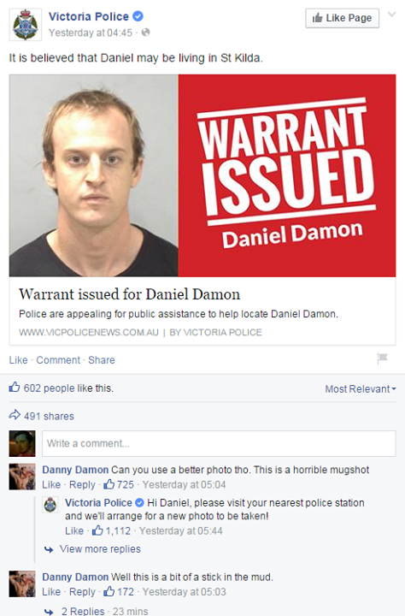This screenshot has width=405, height=616.
Task: Like the Victoria Police page
Action: [343, 18]
